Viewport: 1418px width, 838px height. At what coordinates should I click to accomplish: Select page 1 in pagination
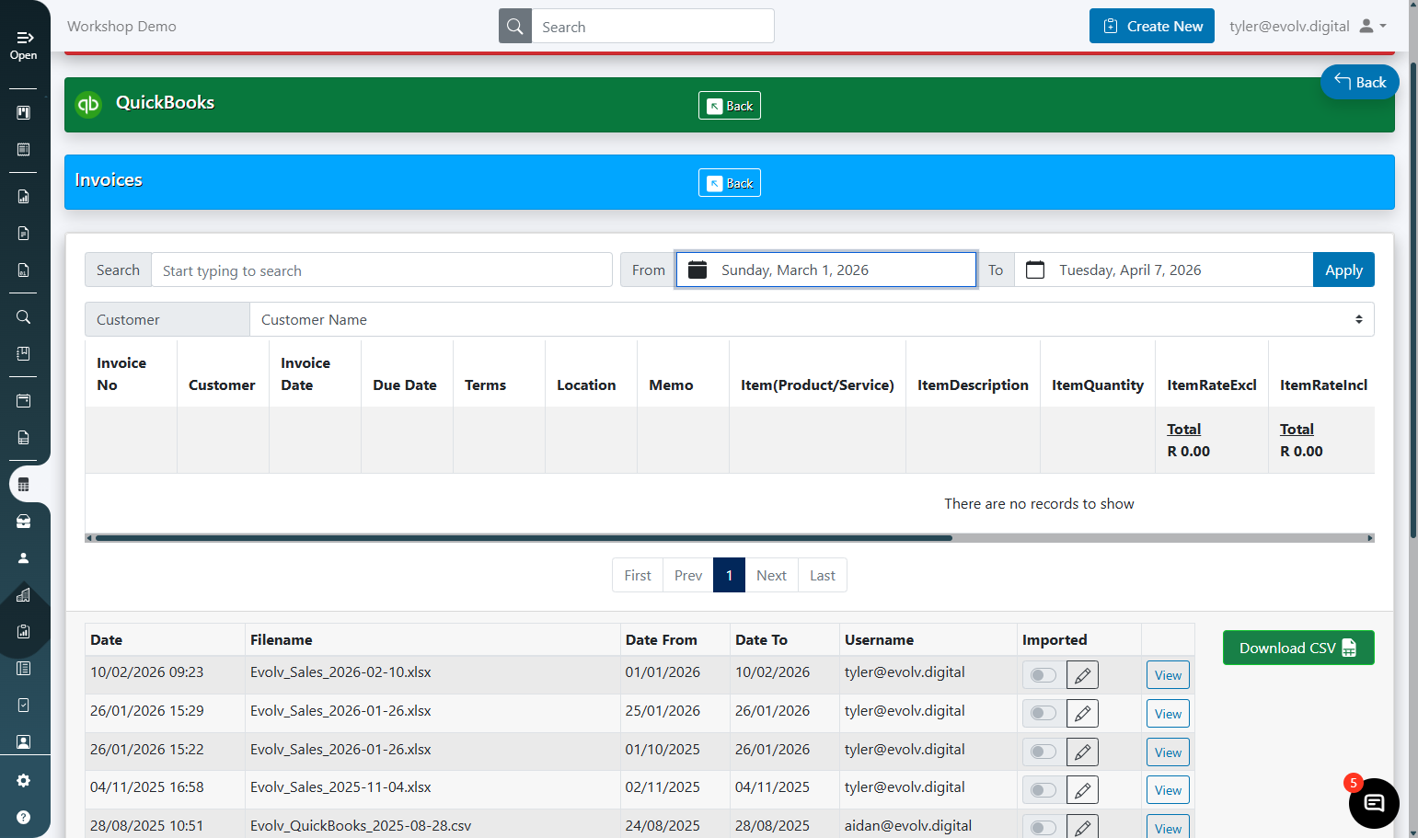point(729,575)
